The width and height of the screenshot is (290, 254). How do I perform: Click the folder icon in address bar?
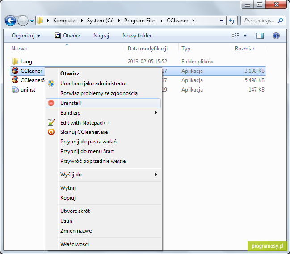pos(40,21)
